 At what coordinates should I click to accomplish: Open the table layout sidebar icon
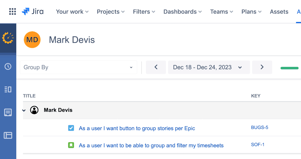tap(8, 135)
